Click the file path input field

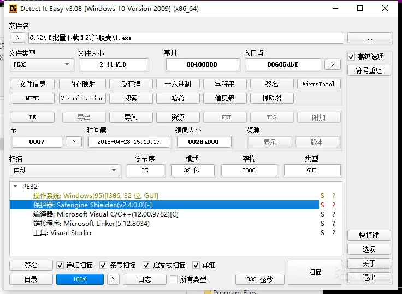[186, 38]
